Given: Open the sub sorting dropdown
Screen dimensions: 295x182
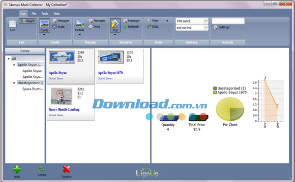Looking at the screenshot, I should pos(206,27).
